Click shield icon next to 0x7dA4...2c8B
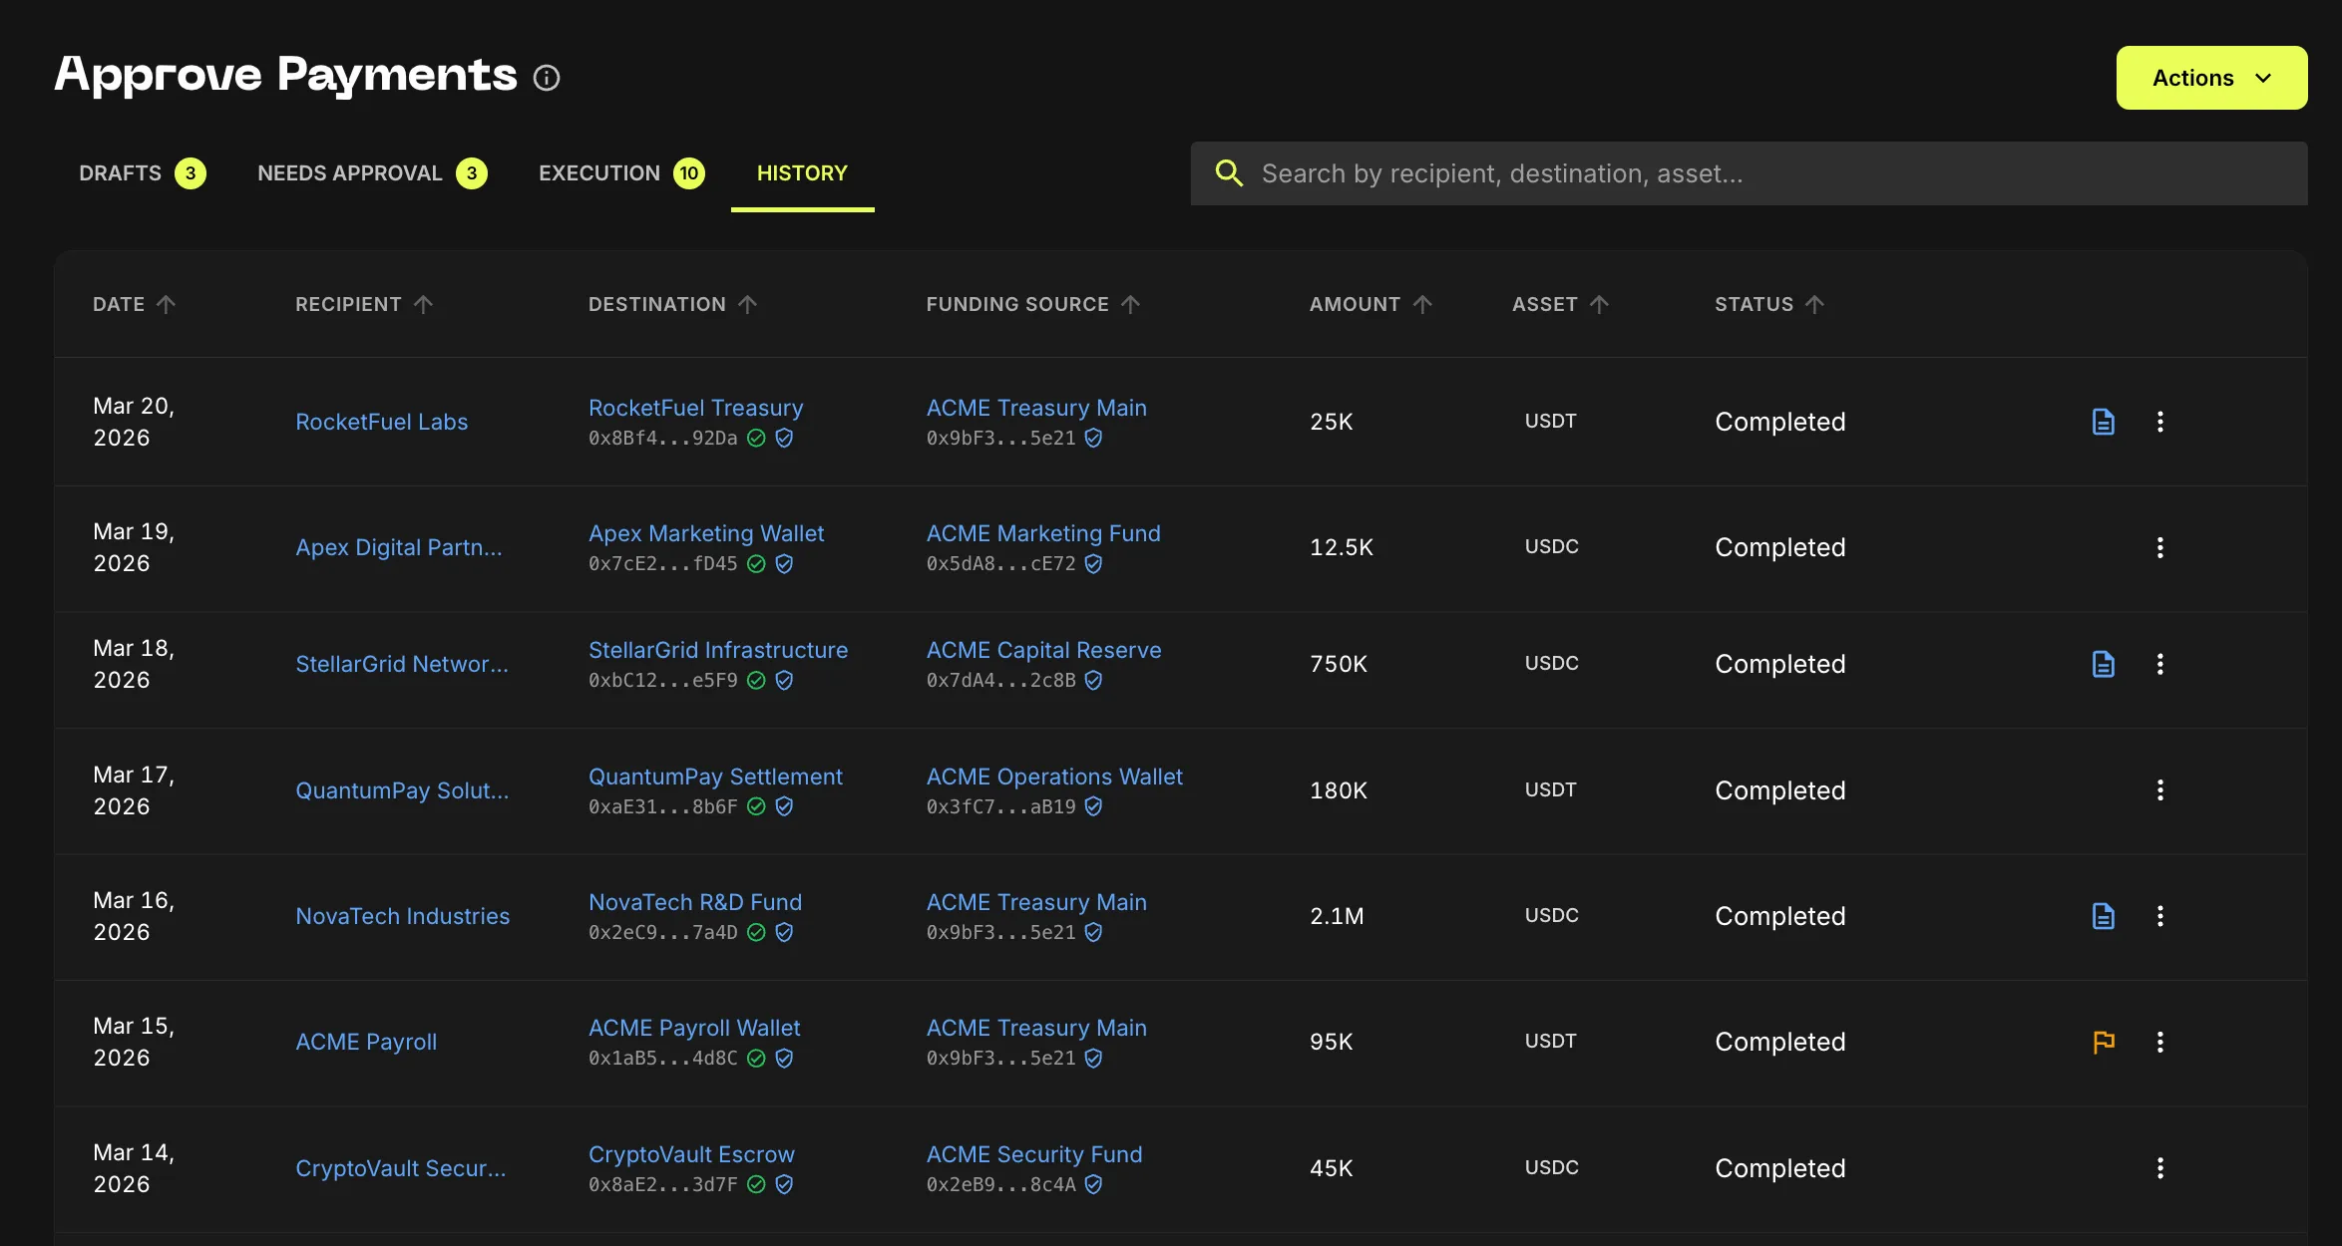This screenshot has width=2342, height=1246. point(1093,681)
